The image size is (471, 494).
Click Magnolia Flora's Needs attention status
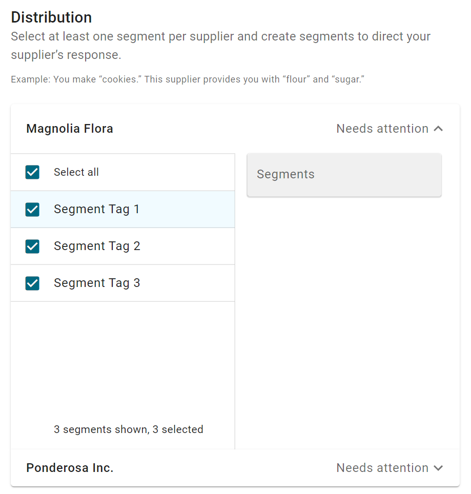pyautogui.click(x=382, y=129)
